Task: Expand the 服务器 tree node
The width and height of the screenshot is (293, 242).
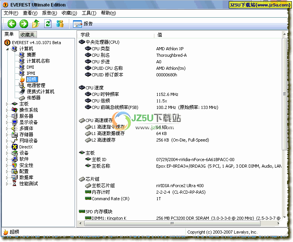Action: [x=7, y=116]
